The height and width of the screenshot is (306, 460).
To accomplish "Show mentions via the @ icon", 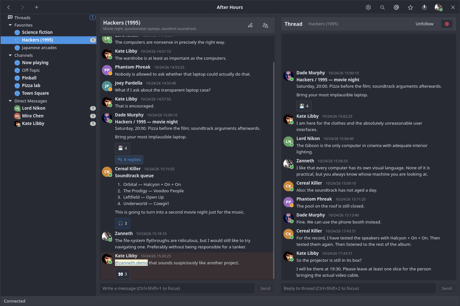I will click(397, 7).
